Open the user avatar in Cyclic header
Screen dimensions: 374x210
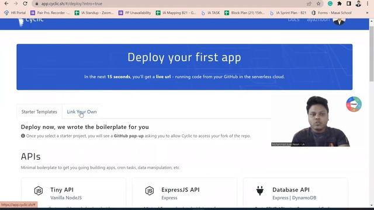tap(339, 21)
